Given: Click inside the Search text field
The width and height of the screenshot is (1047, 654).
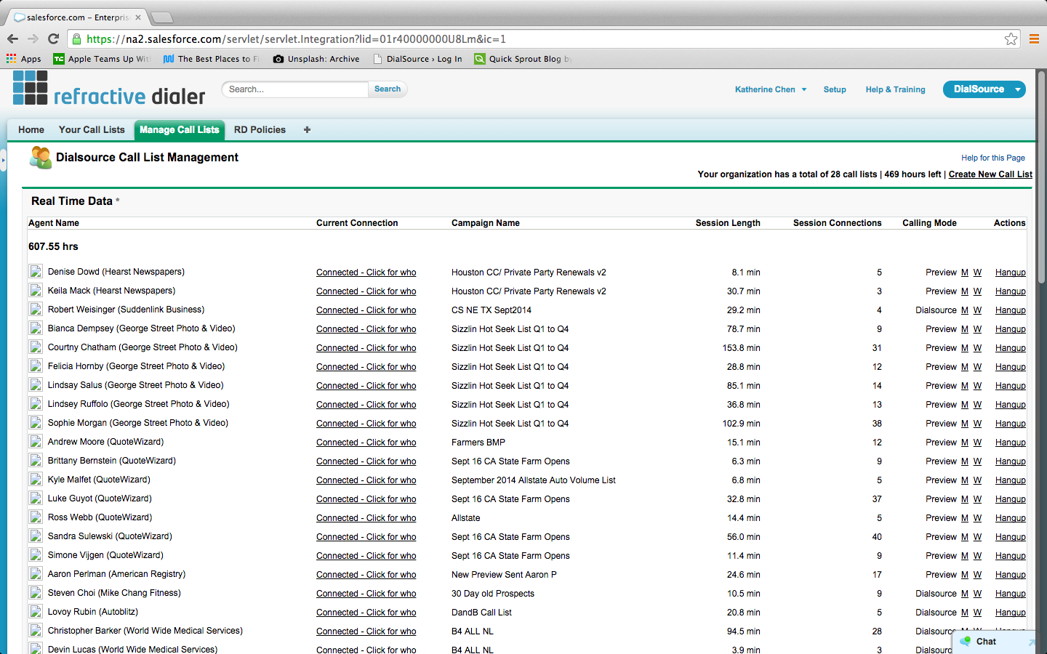Looking at the screenshot, I should click(x=295, y=89).
